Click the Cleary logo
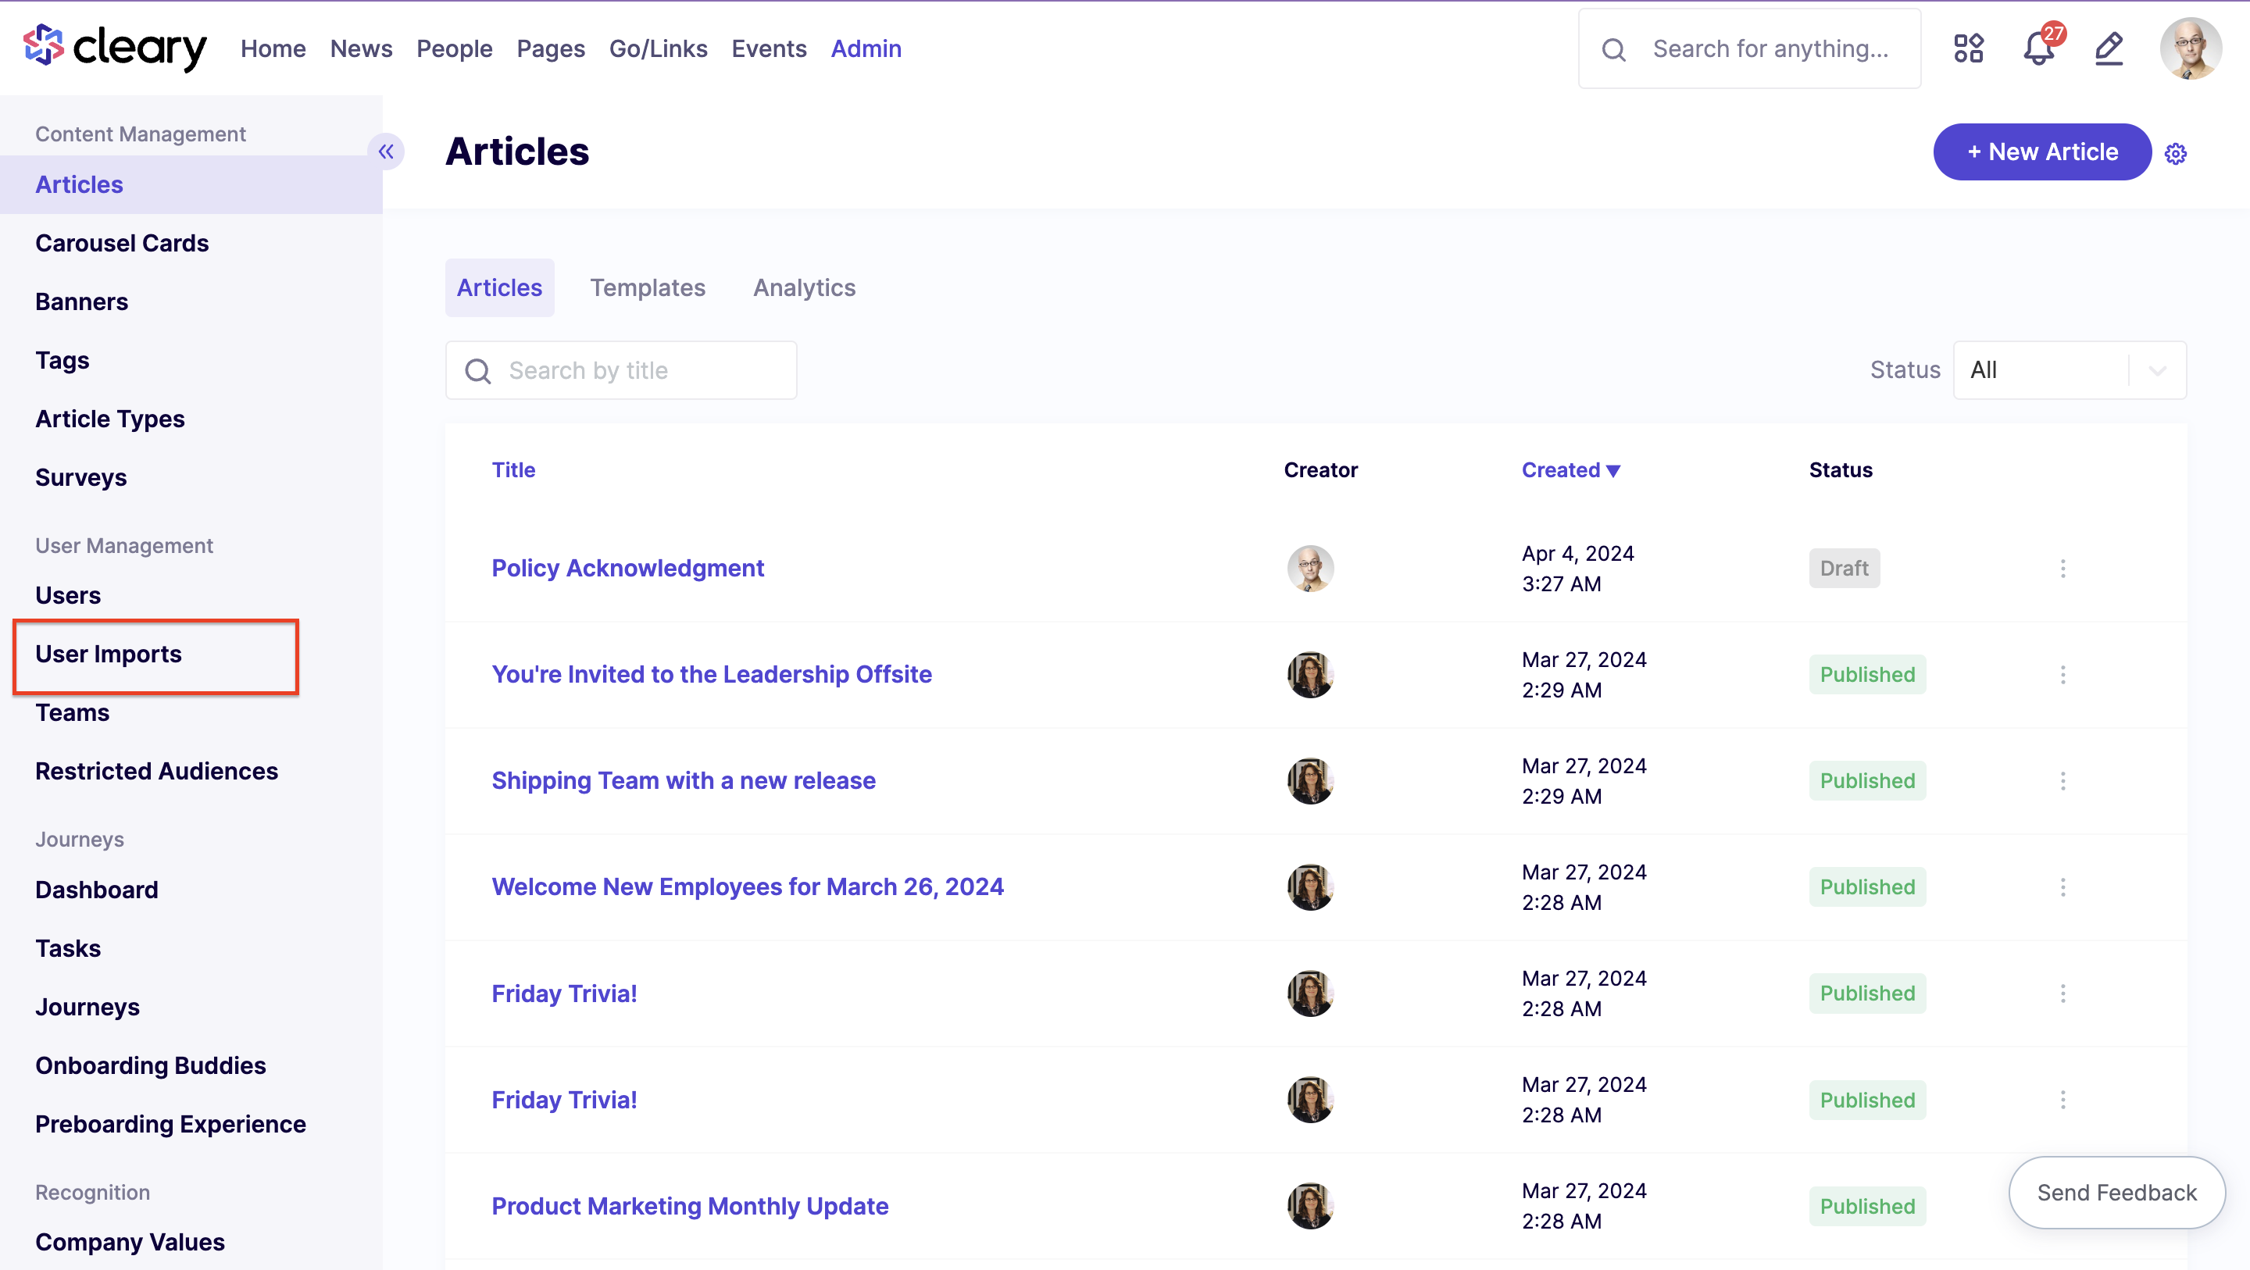 pyautogui.click(x=114, y=48)
